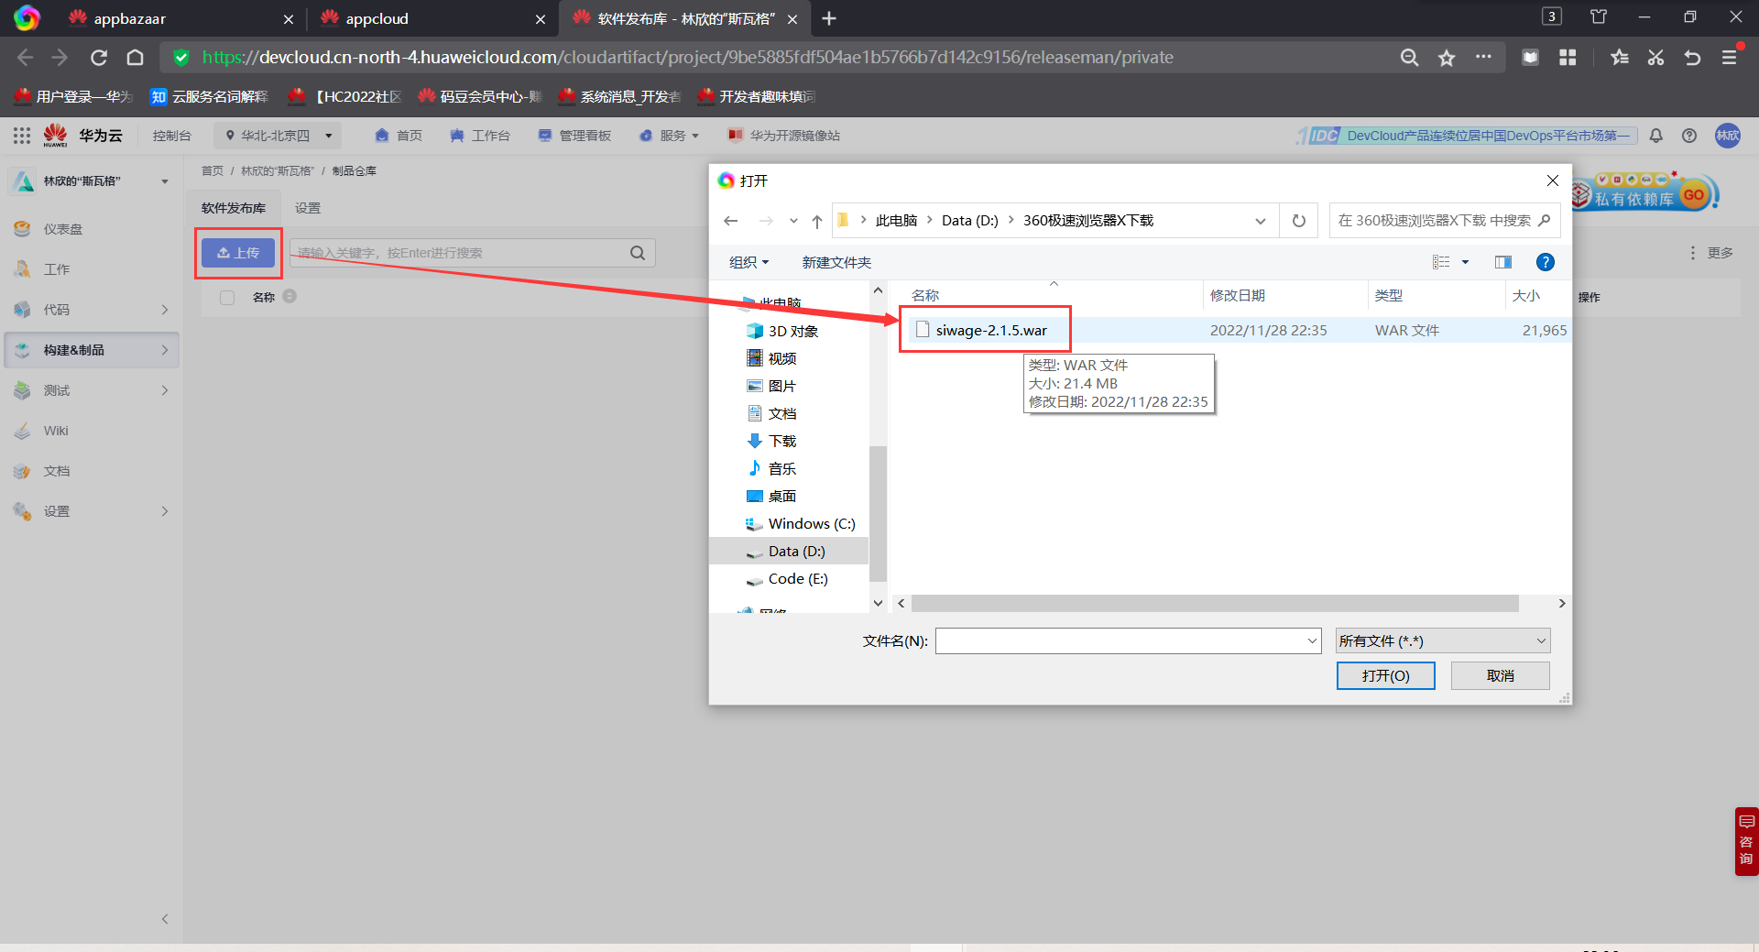Reload the page with browser refresh icon
1759x952 pixels.
99,58
